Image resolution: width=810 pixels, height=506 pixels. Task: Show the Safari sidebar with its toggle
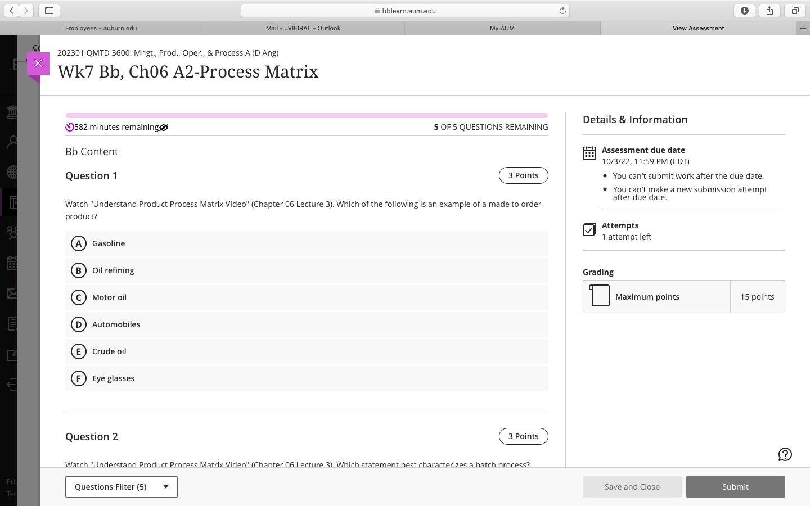point(49,10)
